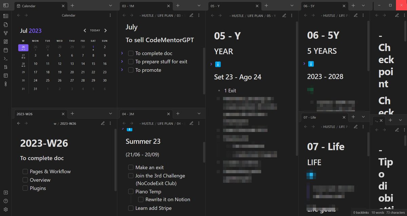Check the 'Make an exit' checkbox

(131, 167)
